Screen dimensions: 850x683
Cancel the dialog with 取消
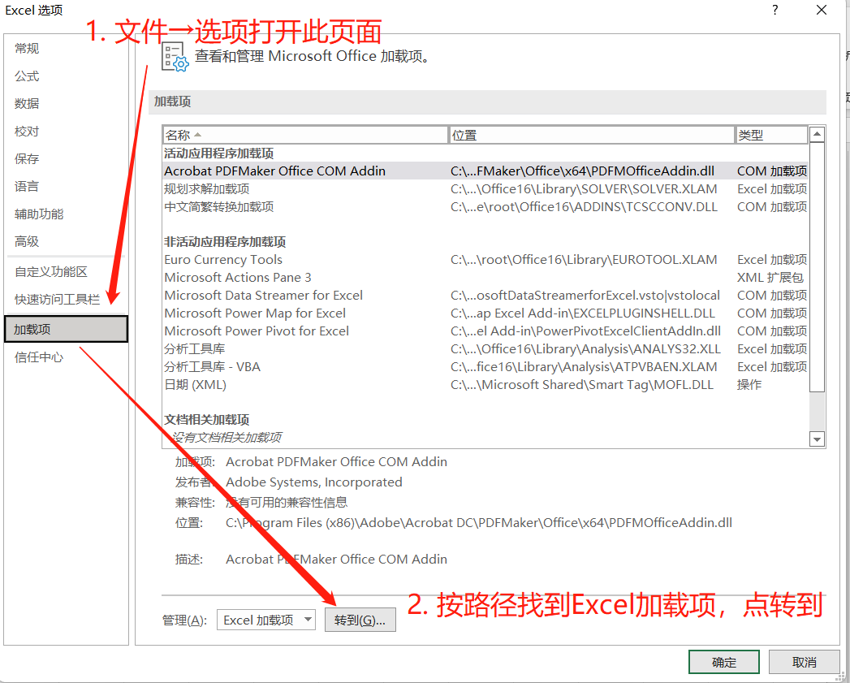(804, 663)
